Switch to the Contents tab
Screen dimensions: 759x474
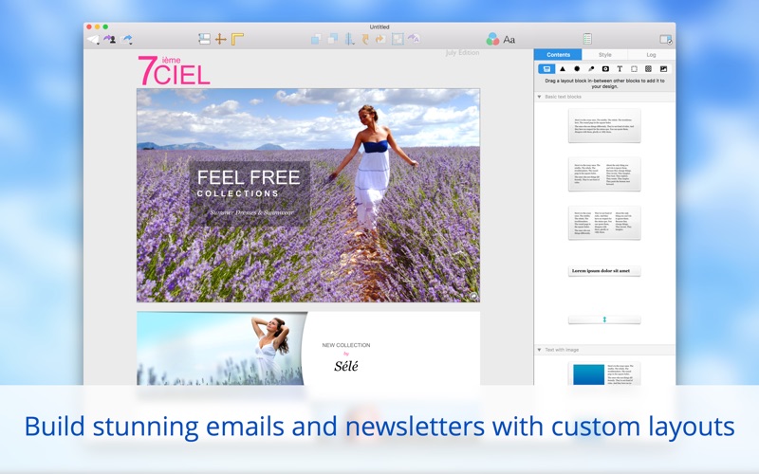click(x=558, y=55)
